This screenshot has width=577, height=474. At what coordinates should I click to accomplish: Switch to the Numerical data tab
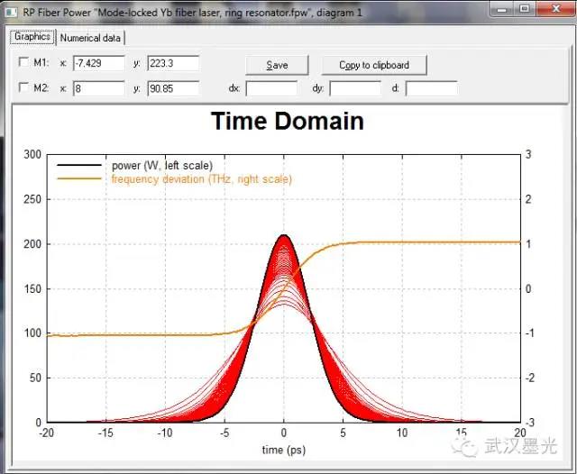click(x=90, y=38)
